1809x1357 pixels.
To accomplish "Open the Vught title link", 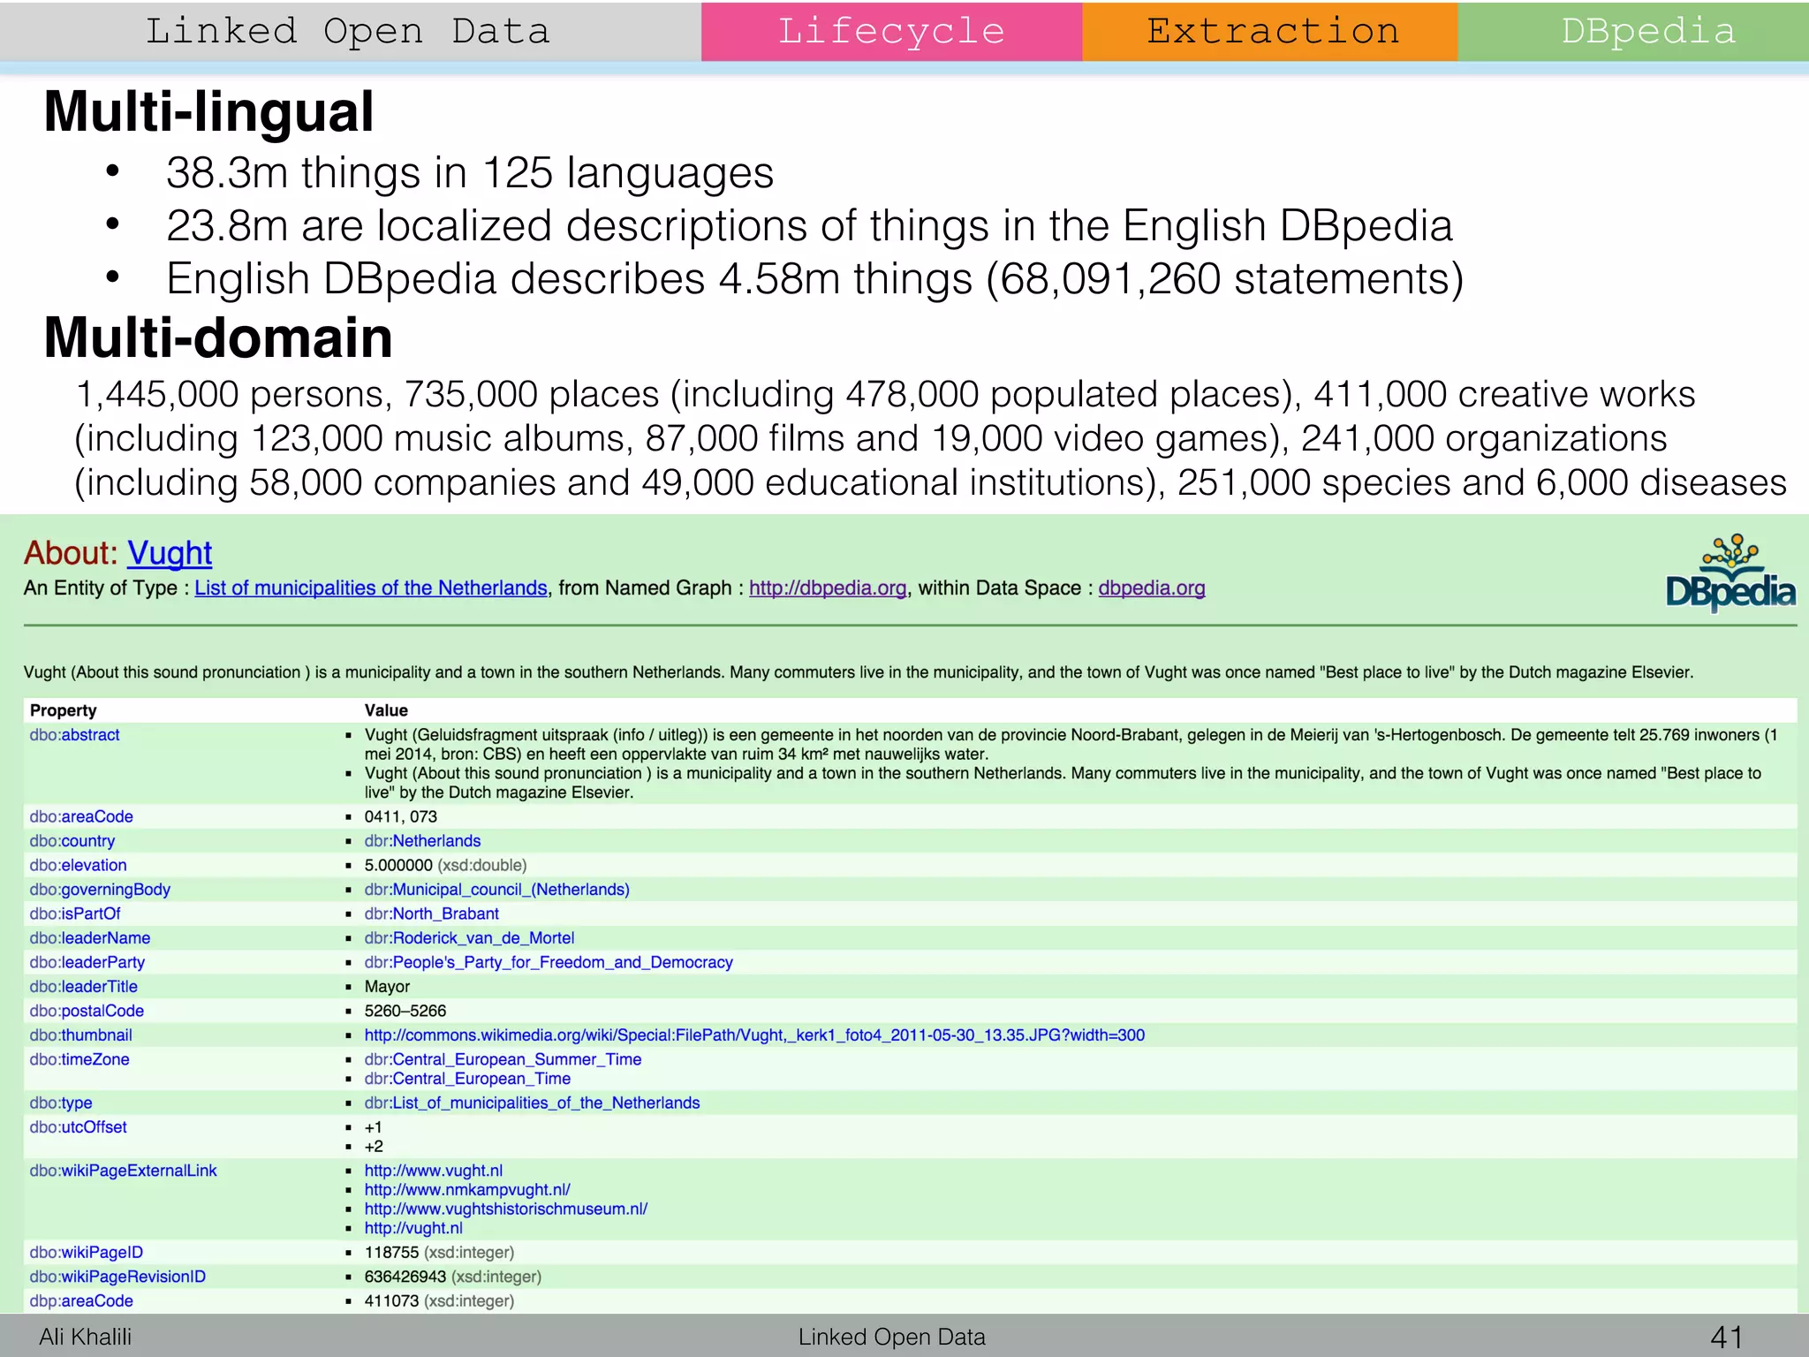I will coord(170,553).
